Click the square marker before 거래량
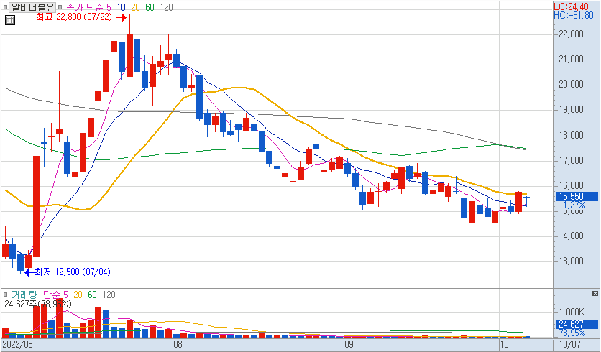Image resolution: width=601 pixels, height=352 pixels. click(x=5, y=295)
